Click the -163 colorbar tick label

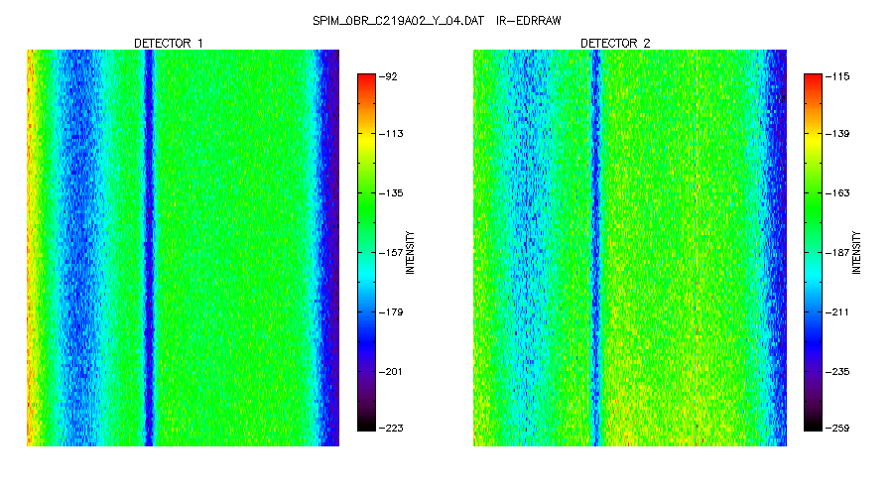837,193
